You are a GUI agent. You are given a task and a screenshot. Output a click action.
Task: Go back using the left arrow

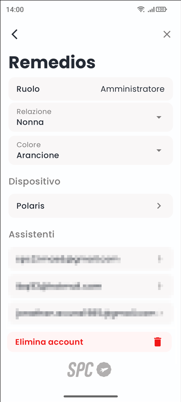coord(14,34)
